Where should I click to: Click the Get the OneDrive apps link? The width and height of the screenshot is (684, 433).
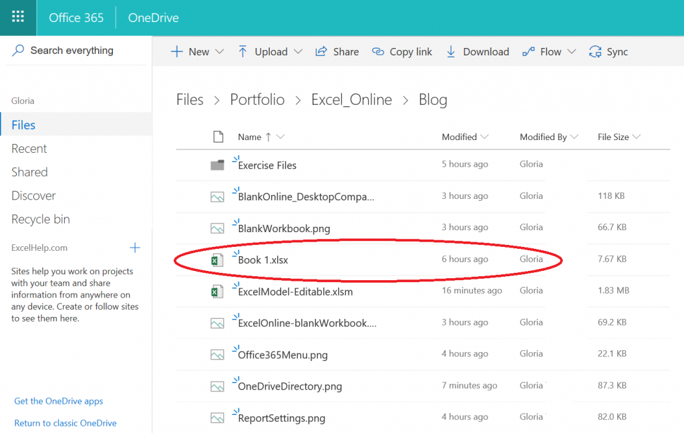[x=59, y=401]
